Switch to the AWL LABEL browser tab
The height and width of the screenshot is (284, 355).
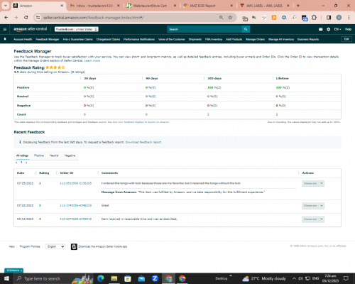264,6
